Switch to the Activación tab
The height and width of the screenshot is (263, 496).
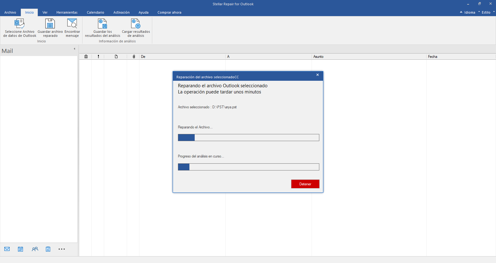pos(122,12)
